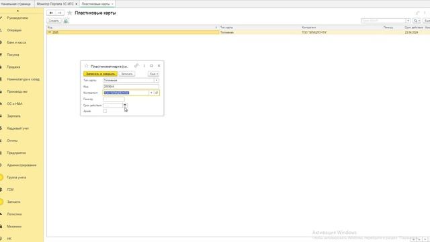Screen dimensions: 430x242
Task: Open Запчасти section in sidebar
Action: (x=13, y=202)
